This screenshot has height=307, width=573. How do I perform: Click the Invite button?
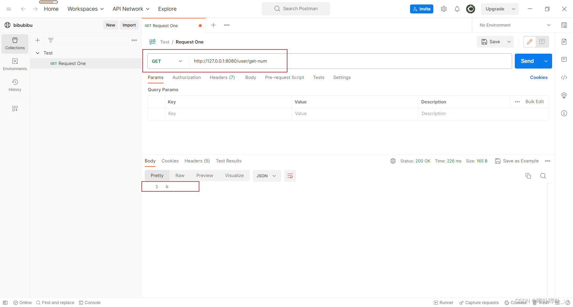tap(421, 9)
